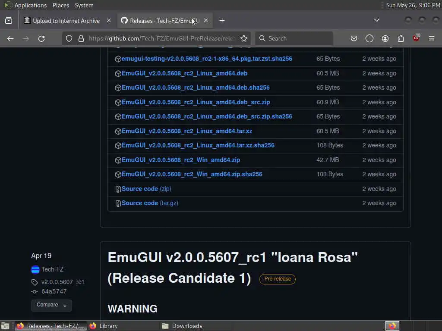This screenshot has height=331, width=442.
Task: Download Source code (tar.gz)
Action: (x=150, y=203)
